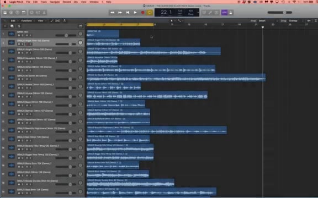This screenshot has height=198, width=318.
Task: Click the red Record button
Action: [143, 13]
